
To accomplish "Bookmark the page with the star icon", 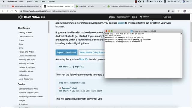I will tap(173, 11).
